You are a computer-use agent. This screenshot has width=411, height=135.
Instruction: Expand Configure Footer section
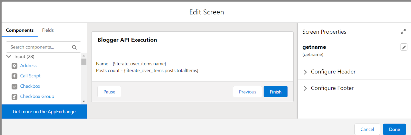305,88
